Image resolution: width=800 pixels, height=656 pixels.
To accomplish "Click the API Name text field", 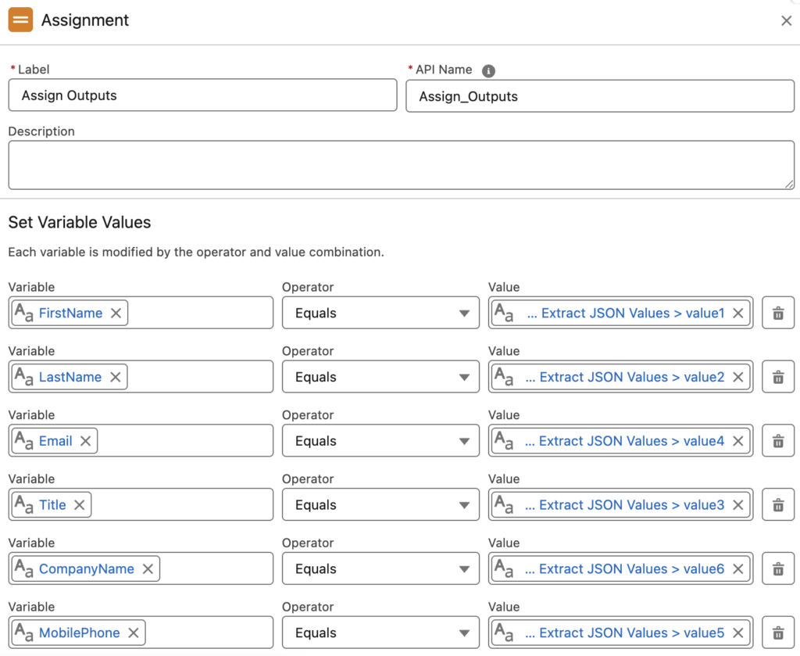I will 600,95.
